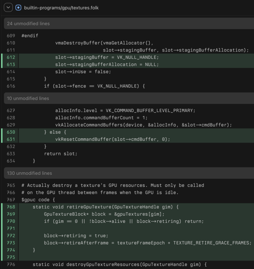This screenshot has height=269, width=254.
Task: Open builtin-programs/gpu/textures.folk file path
Action: [61, 8]
